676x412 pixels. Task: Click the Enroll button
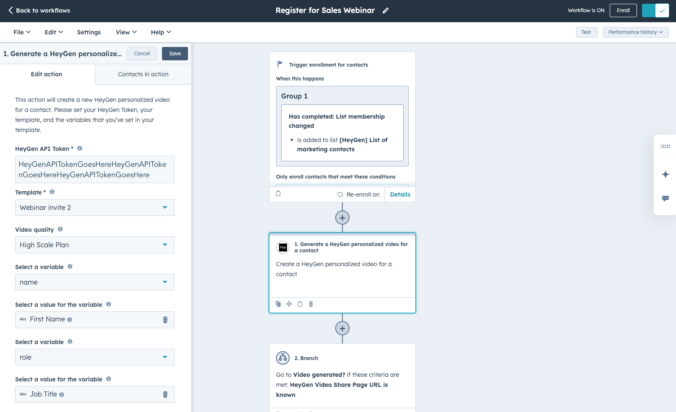[x=623, y=10]
